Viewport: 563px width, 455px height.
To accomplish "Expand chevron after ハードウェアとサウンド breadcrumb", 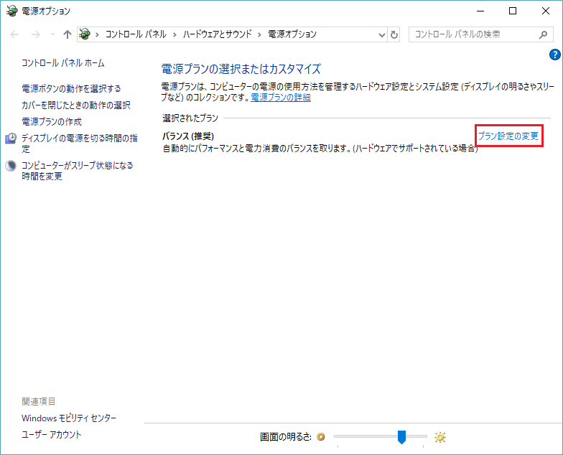I will coord(261,34).
